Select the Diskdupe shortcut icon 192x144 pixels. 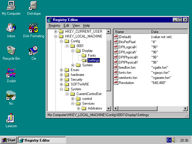(34, 5)
